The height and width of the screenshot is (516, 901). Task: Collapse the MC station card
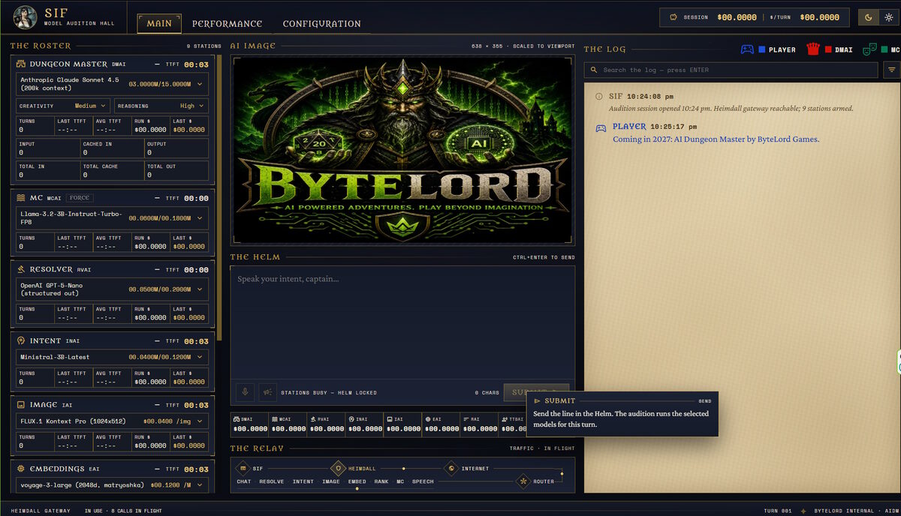157,198
